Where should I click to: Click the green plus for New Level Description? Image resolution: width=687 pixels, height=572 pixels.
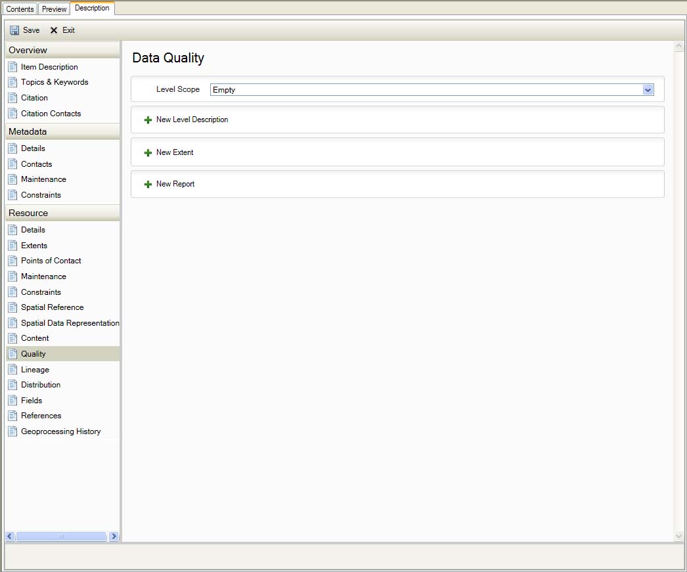coord(148,120)
